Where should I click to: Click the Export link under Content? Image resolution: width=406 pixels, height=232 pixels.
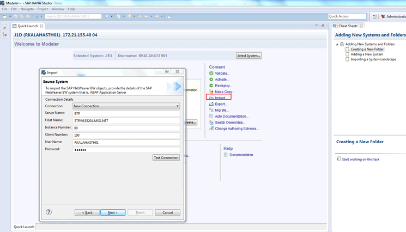click(221, 104)
